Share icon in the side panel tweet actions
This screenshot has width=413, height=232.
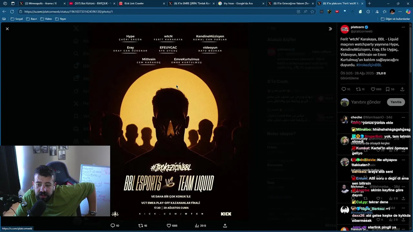[x=402, y=89]
